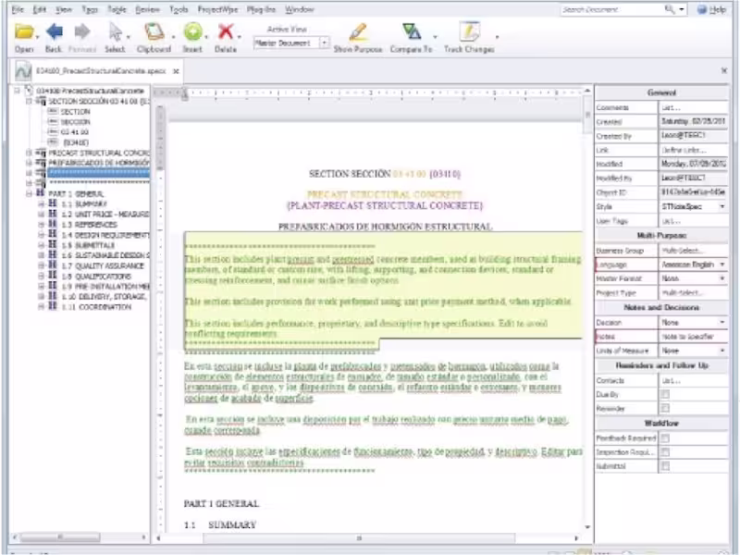Image resolution: width=740 pixels, height=555 pixels.
Task: Click the Notes field Note to Specifier
Action: tap(693, 337)
